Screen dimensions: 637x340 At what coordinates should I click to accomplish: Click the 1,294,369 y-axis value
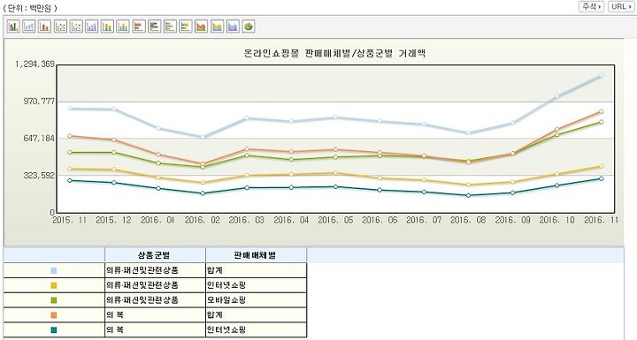pyautogui.click(x=35, y=64)
